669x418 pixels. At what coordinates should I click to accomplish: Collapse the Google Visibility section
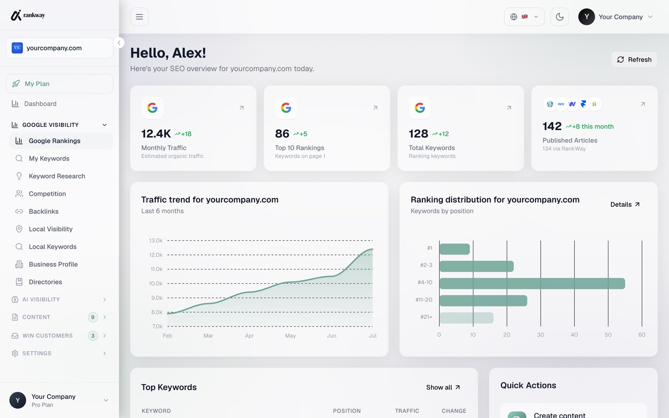point(59,125)
